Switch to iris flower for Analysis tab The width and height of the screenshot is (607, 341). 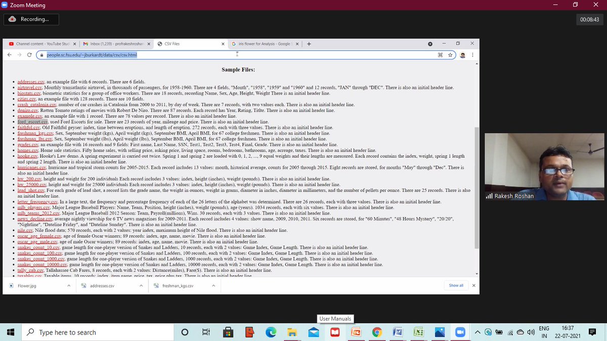click(265, 44)
